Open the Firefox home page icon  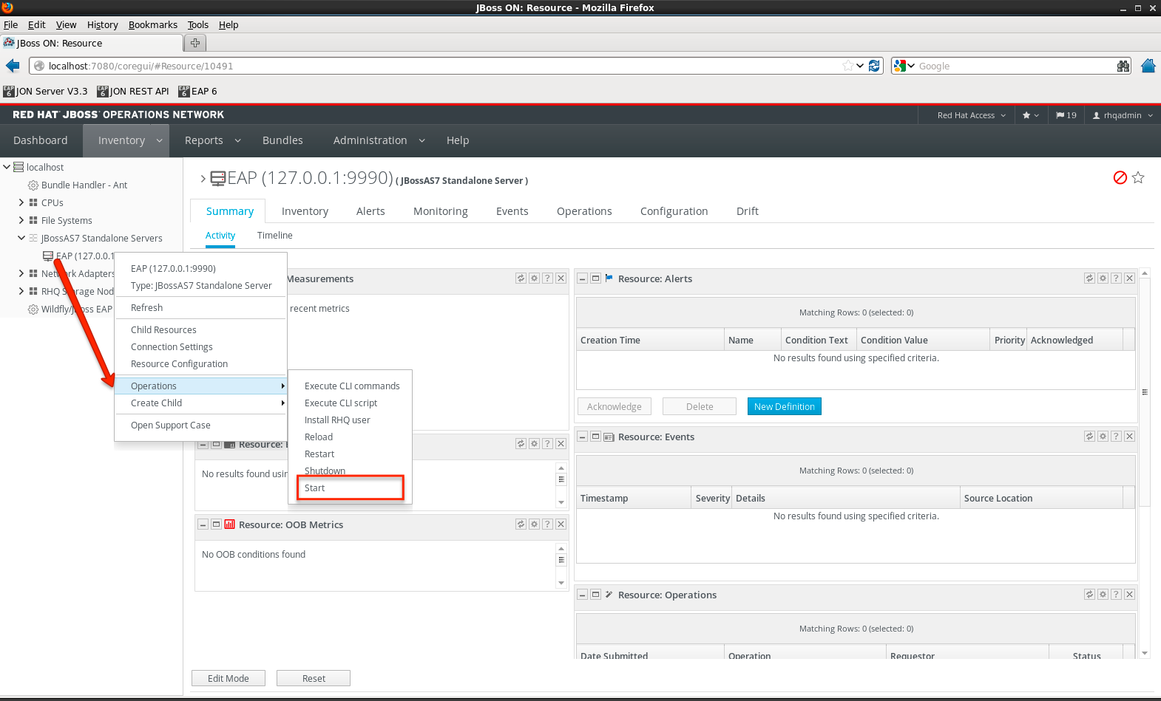[x=1148, y=66]
